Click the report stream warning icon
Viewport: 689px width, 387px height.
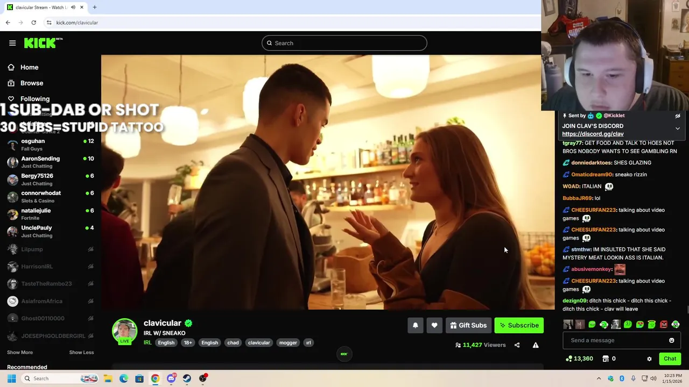[x=536, y=345]
